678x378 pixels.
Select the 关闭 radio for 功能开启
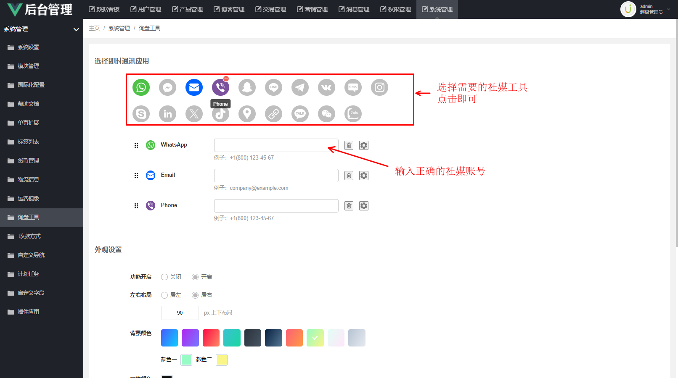point(164,277)
